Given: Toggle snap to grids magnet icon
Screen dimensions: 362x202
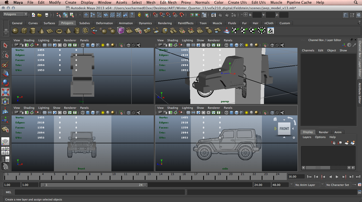Looking at the screenshot, I should coord(156,15).
